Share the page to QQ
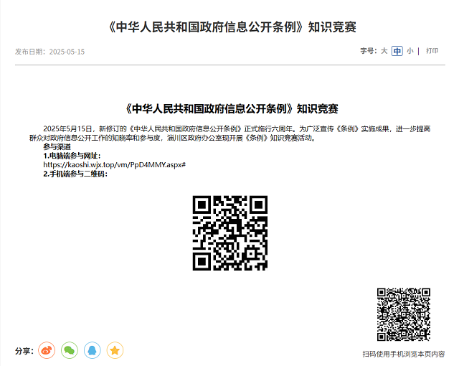Viewport: 459px width, 366px height. [93, 350]
